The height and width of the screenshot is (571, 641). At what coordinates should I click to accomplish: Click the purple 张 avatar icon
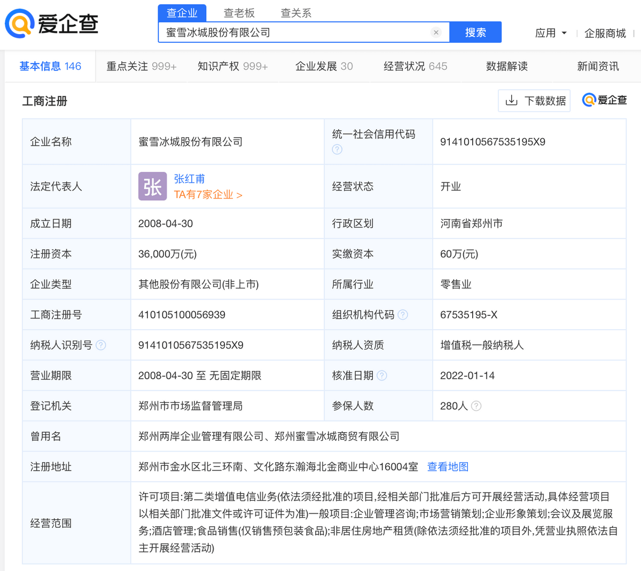pos(152,186)
